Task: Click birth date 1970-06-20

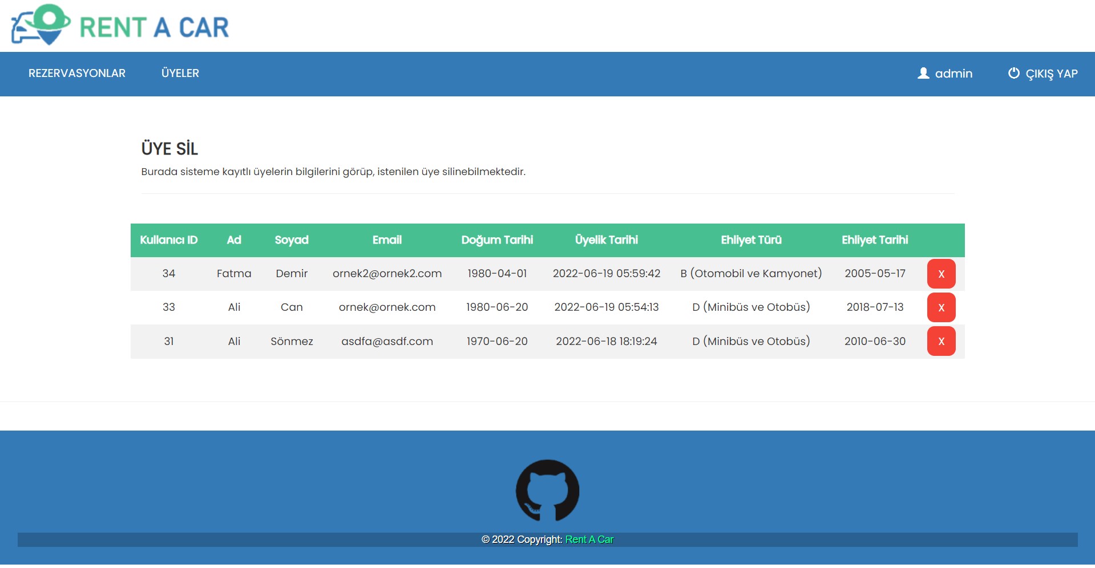Action: point(497,341)
